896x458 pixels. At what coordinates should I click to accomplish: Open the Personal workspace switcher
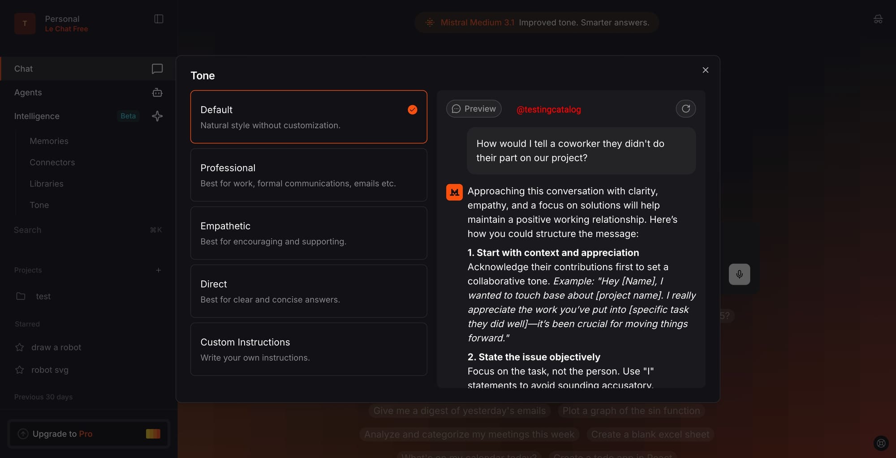pos(62,23)
